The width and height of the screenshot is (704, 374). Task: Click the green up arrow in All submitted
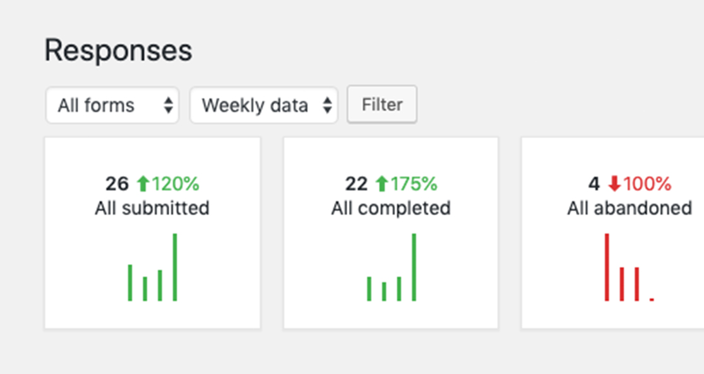coord(143,184)
